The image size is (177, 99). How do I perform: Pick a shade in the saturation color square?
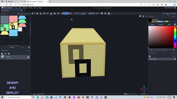tap(161, 37)
